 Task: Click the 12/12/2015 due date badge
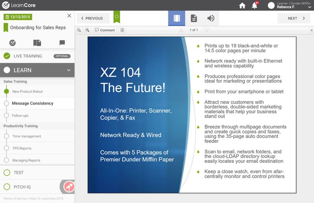(18, 17)
